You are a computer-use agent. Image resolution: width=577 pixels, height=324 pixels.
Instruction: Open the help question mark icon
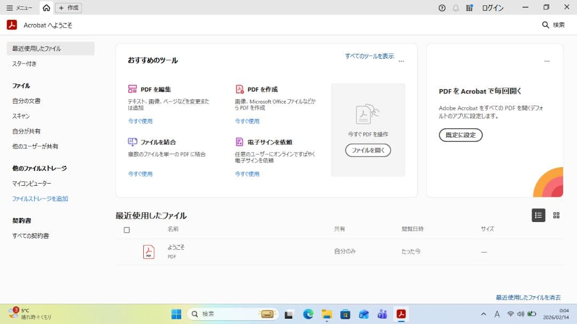(x=442, y=8)
